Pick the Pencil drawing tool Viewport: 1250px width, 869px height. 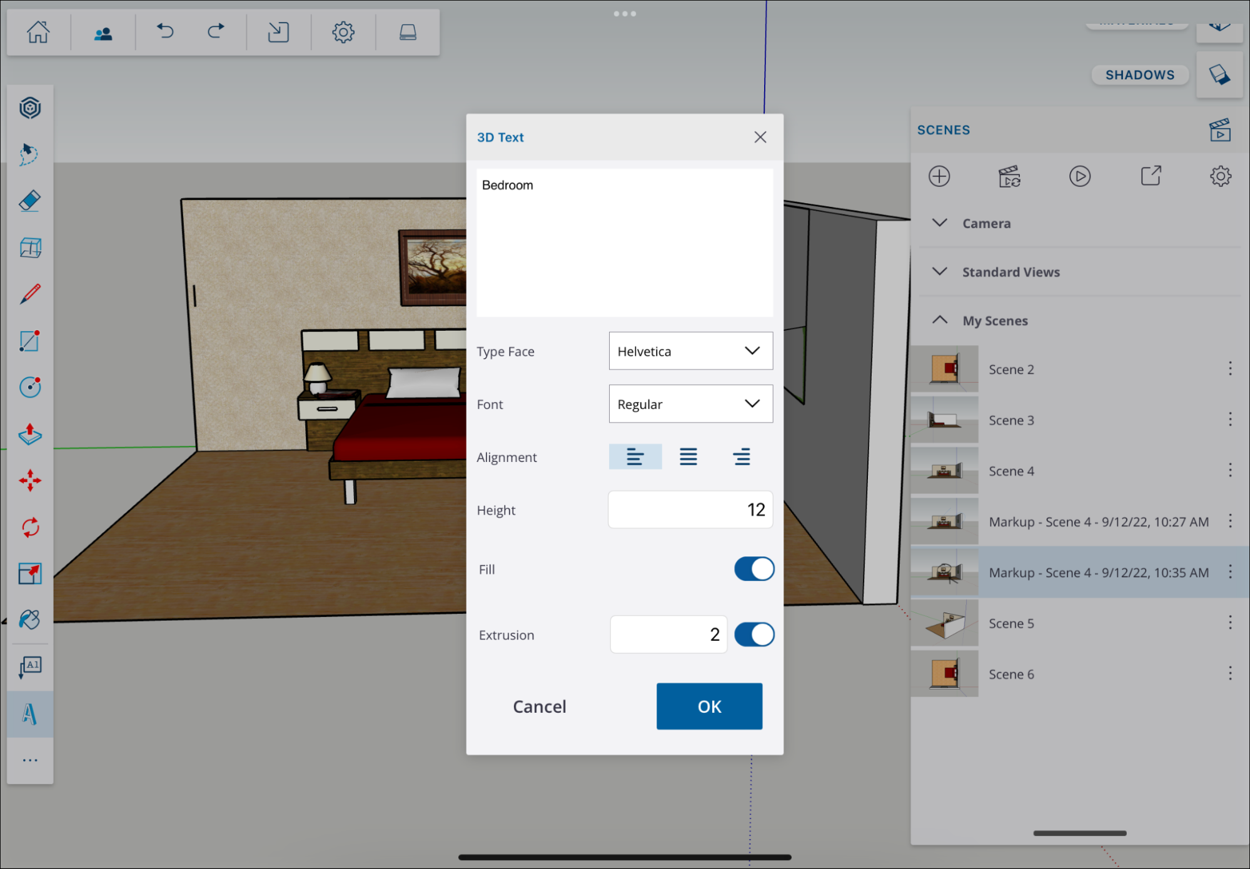[29, 293]
